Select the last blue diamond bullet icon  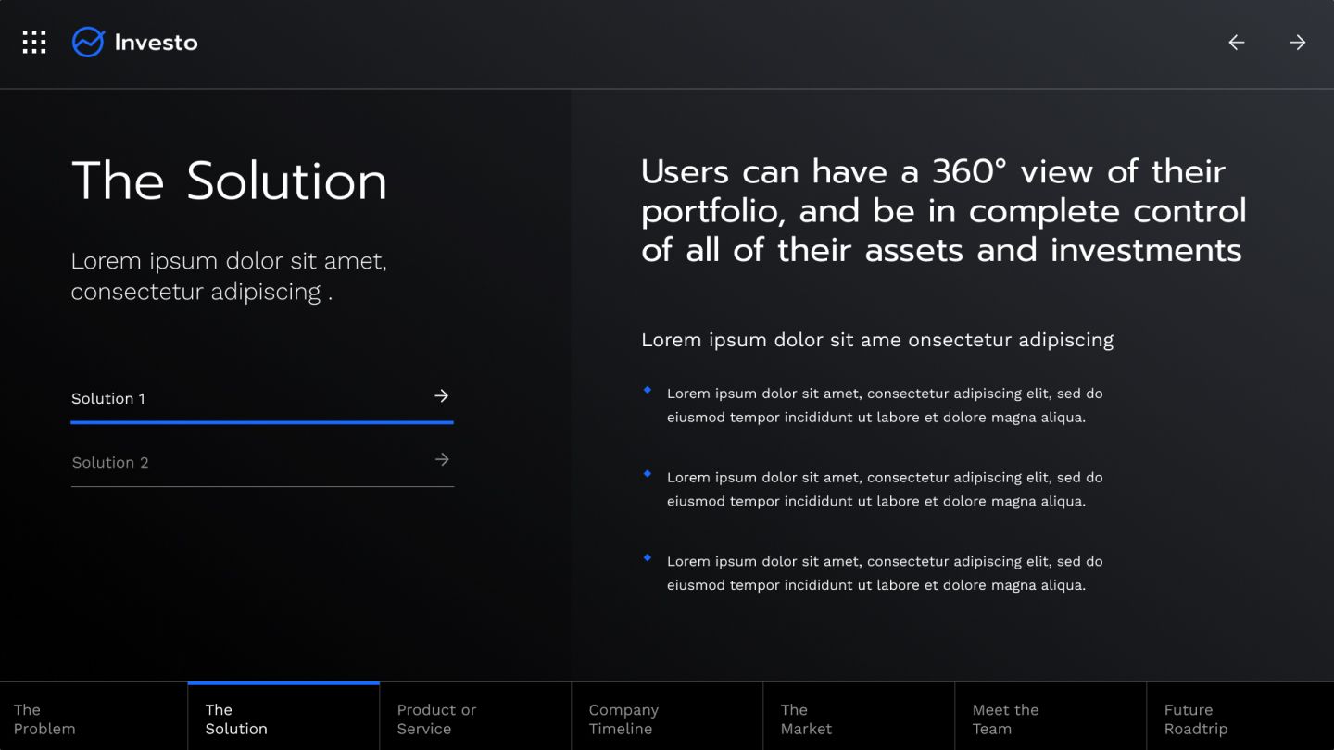[647, 557]
